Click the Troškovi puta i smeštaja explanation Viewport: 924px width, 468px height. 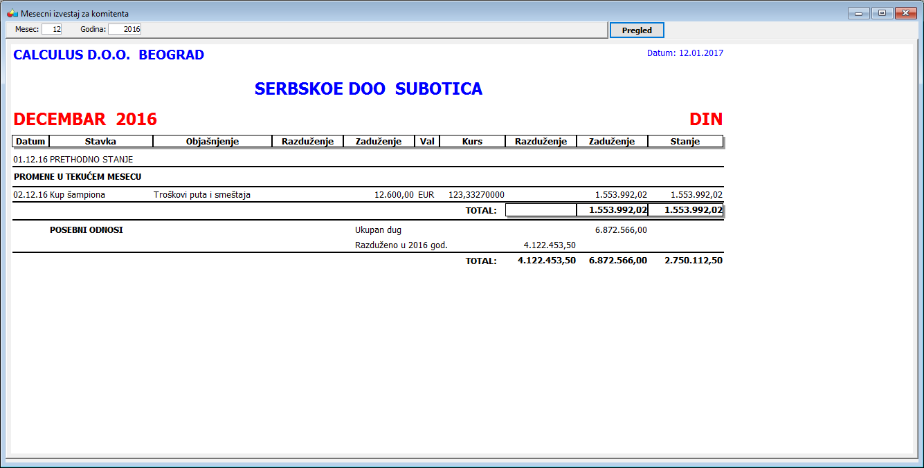click(202, 195)
